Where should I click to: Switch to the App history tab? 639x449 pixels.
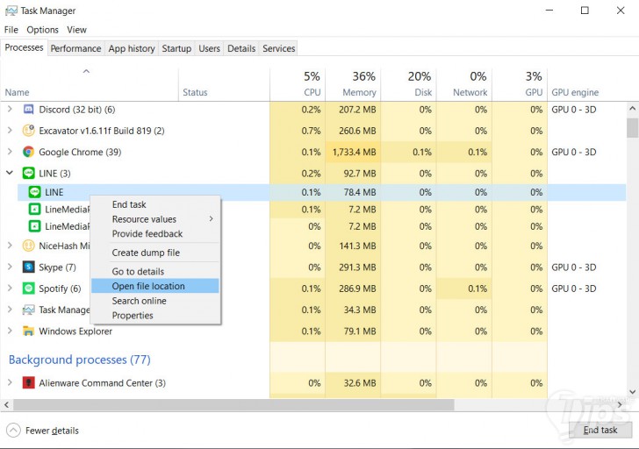coord(132,48)
